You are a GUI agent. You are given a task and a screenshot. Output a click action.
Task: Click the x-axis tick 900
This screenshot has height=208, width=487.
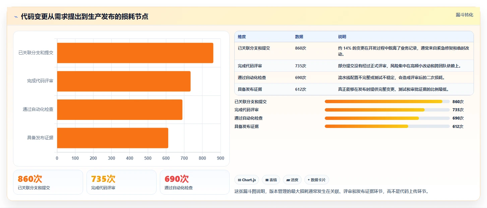(x=221, y=158)
